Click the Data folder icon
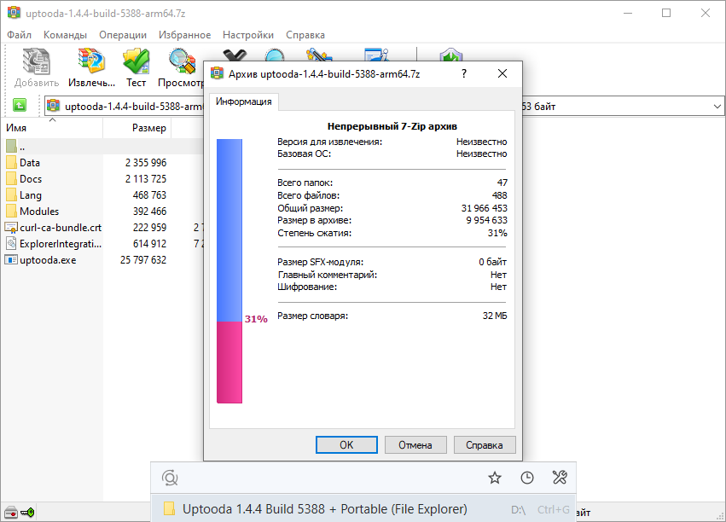The height and width of the screenshot is (522, 726). (11, 162)
